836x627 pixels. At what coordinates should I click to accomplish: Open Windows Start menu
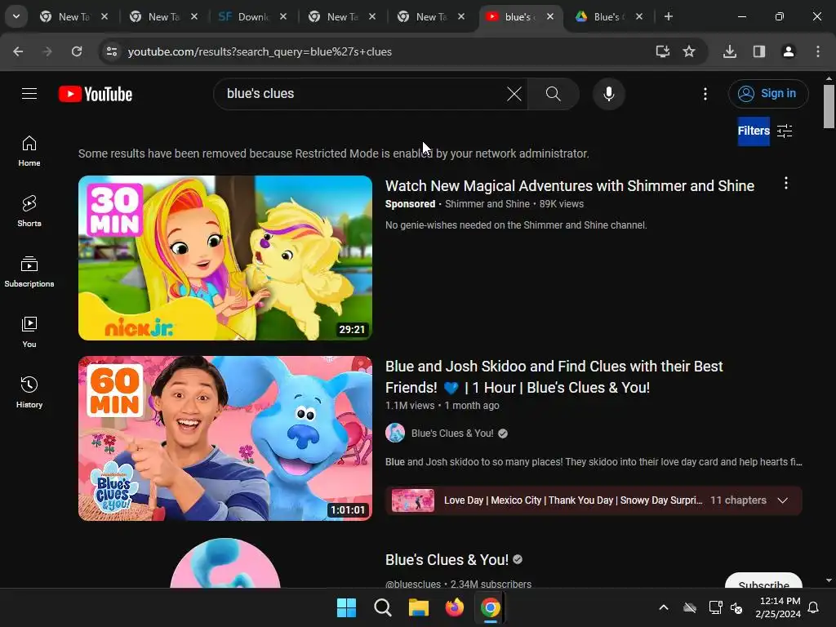click(x=346, y=607)
